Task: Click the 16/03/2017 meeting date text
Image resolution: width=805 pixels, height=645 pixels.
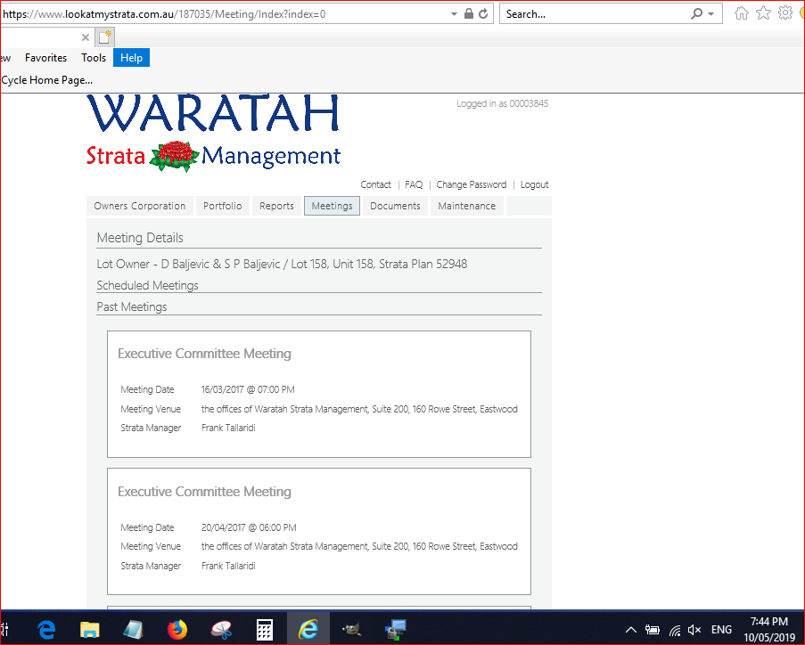Action: [x=248, y=389]
